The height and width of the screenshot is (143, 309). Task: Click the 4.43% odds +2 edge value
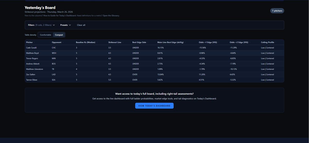coord(233,74)
